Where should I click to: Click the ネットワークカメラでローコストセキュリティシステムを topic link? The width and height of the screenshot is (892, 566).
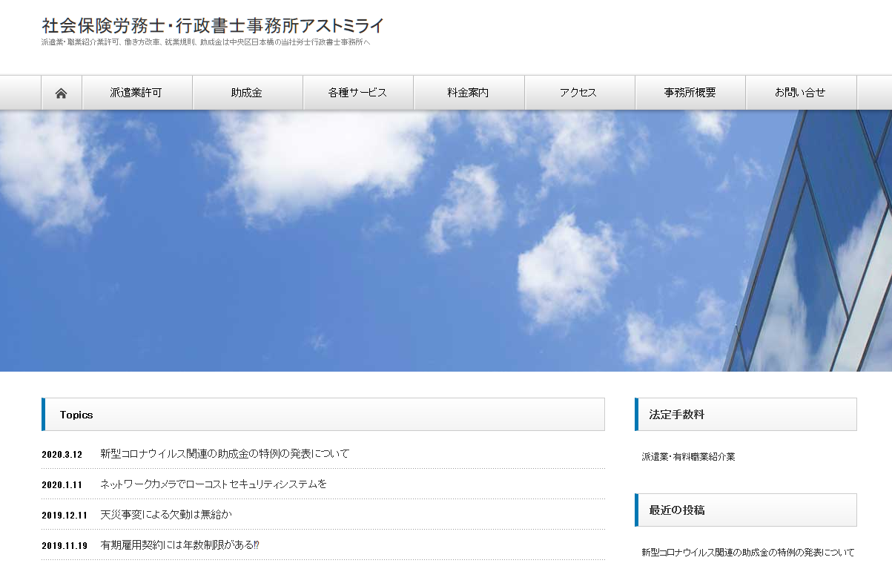(x=215, y=483)
